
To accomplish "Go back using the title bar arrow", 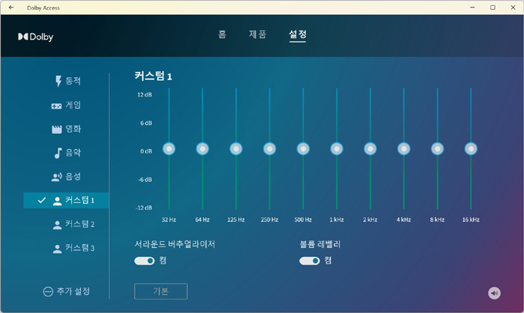I will (10, 7).
